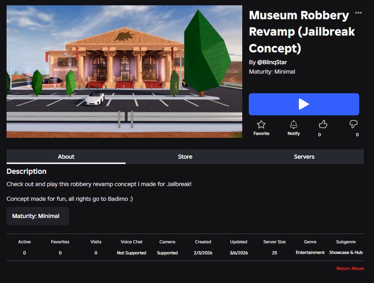
Task: Click the Maturity: Minimal badge in description
Action: (38, 216)
